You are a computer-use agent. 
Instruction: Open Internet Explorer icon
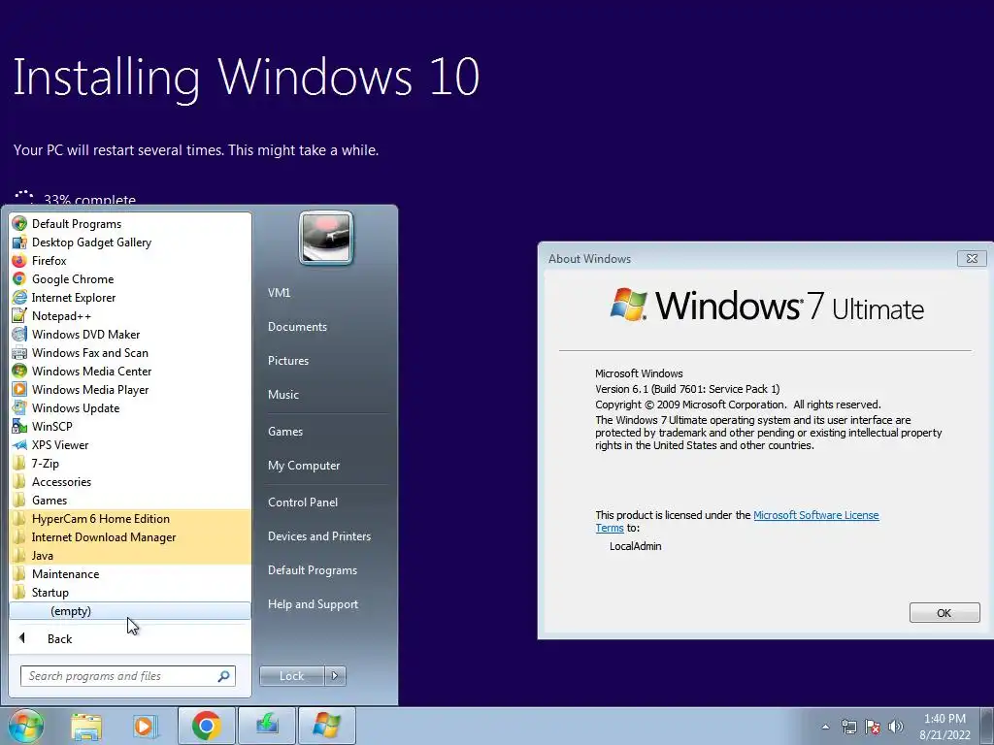coord(19,297)
